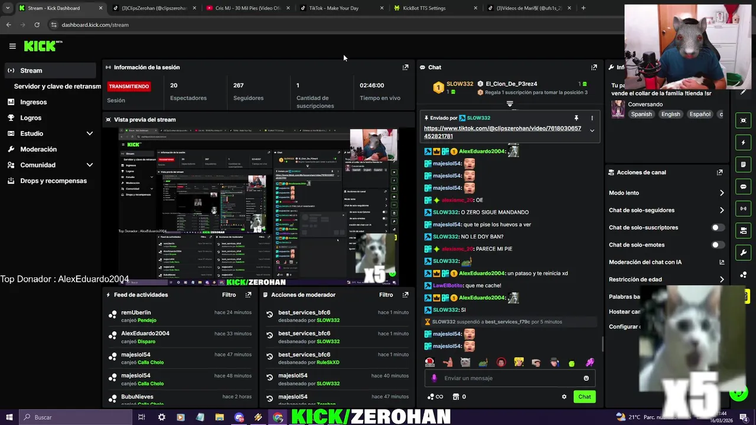Click the Spanish tag chip
Image resolution: width=756 pixels, height=425 pixels.
[x=641, y=115]
